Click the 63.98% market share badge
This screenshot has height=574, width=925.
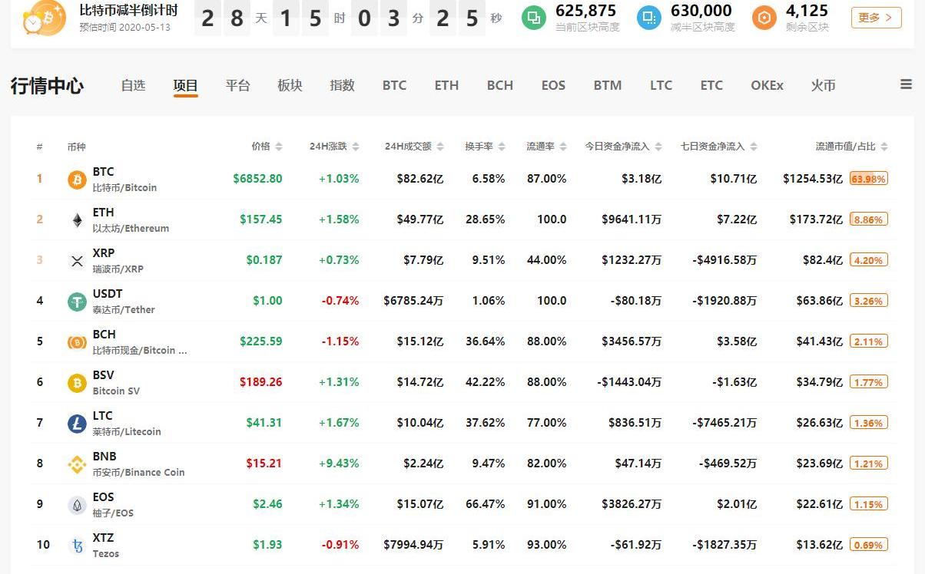(868, 179)
